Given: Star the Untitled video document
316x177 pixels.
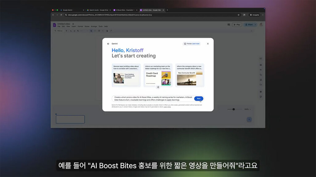Looking at the screenshot, I should coord(73,24).
